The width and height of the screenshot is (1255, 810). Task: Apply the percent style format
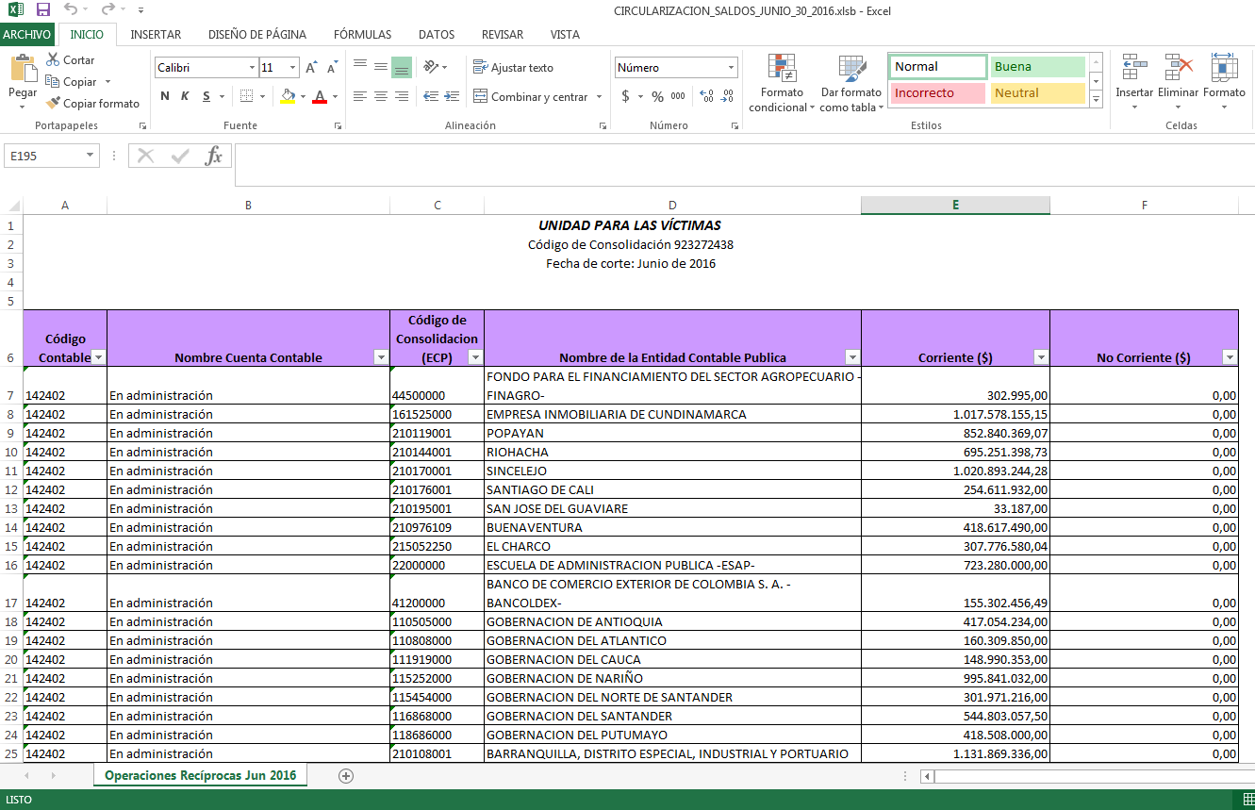(657, 96)
